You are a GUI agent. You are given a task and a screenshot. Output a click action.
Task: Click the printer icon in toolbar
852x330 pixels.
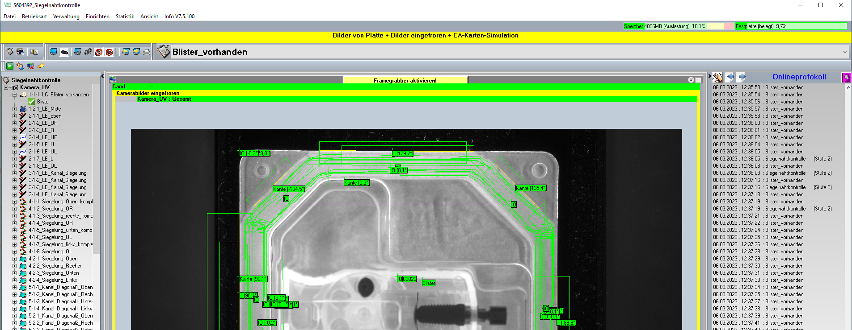point(147,52)
